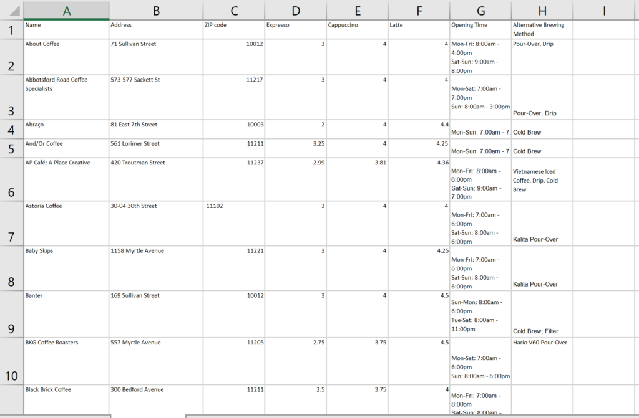Select the 'Black Brick Coffee' name cell

pos(66,399)
